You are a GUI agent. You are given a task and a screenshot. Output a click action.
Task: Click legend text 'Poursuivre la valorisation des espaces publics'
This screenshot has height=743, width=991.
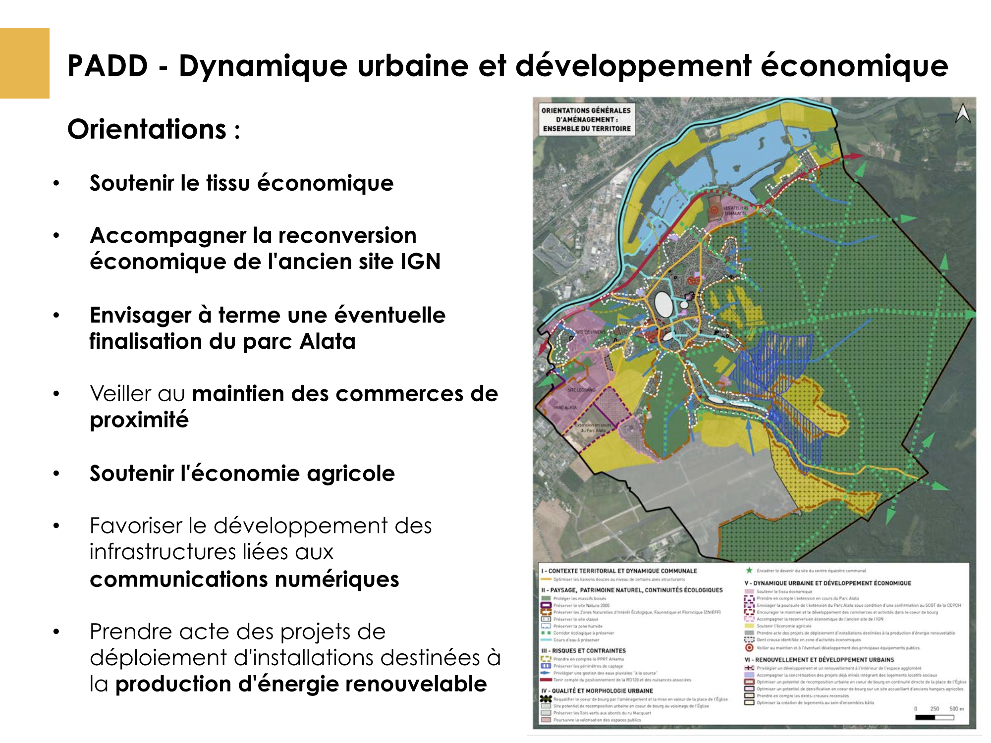point(597,720)
